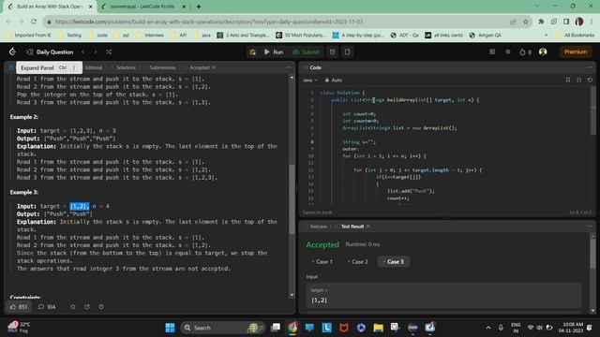Click the bookmark icon in the code editor
The image size is (600, 337).
(568, 80)
